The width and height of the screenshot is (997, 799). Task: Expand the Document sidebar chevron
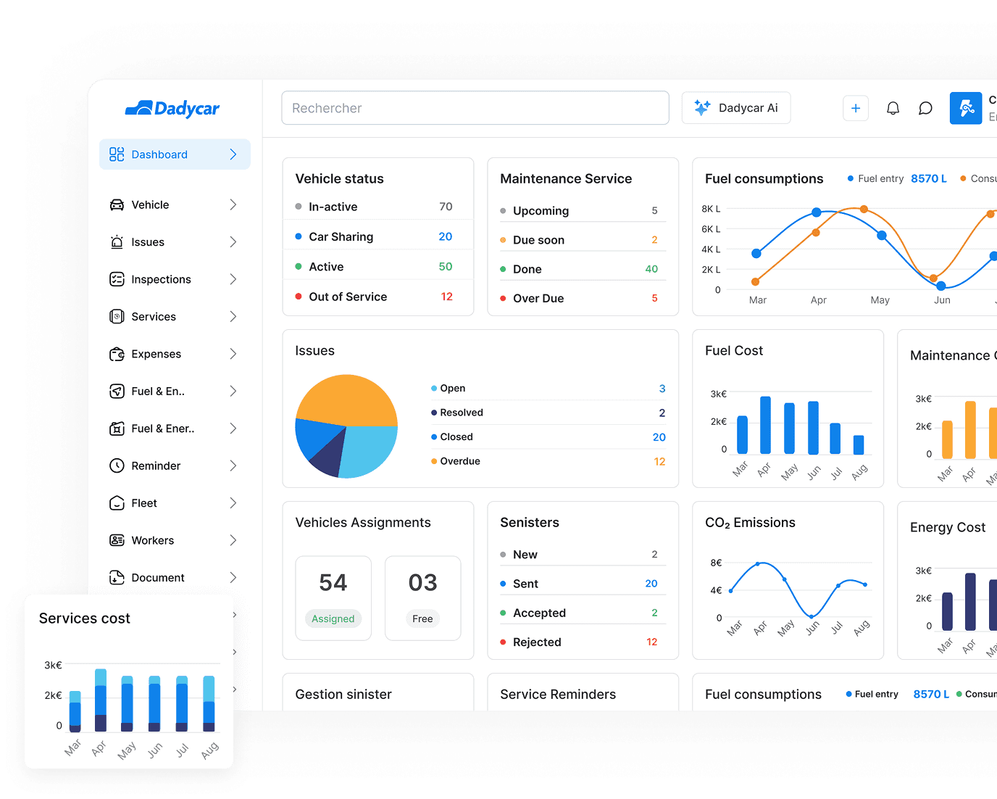233,577
